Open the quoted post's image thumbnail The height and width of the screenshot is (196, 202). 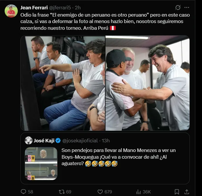tap(41, 163)
